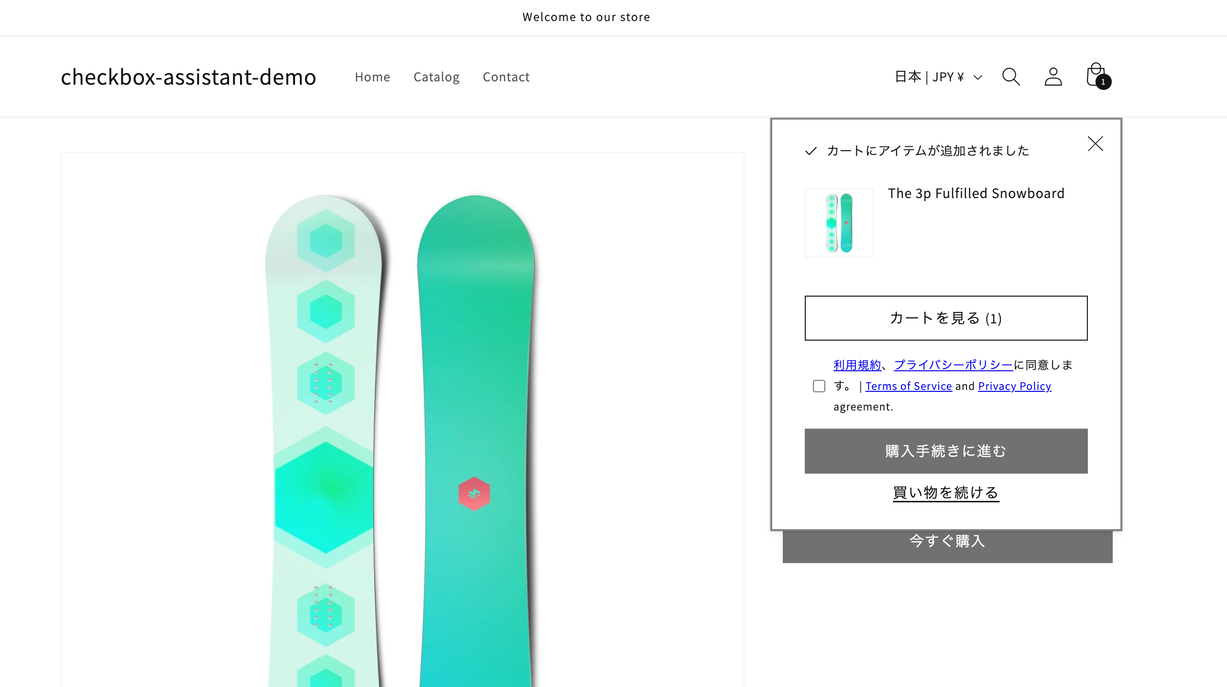Navigate to the Contact page
This screenshot has height=687, width=1227.
(x=506, y=77)
